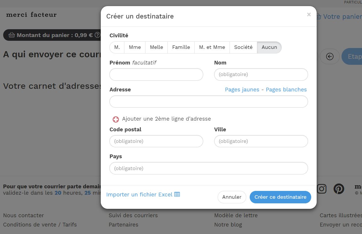362x234 pixels.
Task: Focus the Prénom input field
Action: [156, 74]
